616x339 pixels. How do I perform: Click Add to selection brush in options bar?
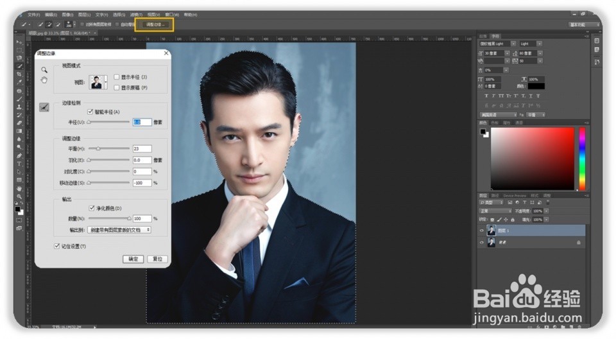coord(49,24)
